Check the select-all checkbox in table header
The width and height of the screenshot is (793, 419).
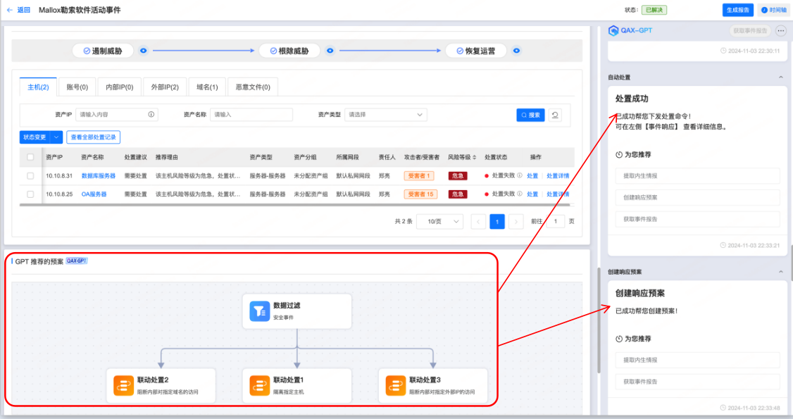click(29, 156)
